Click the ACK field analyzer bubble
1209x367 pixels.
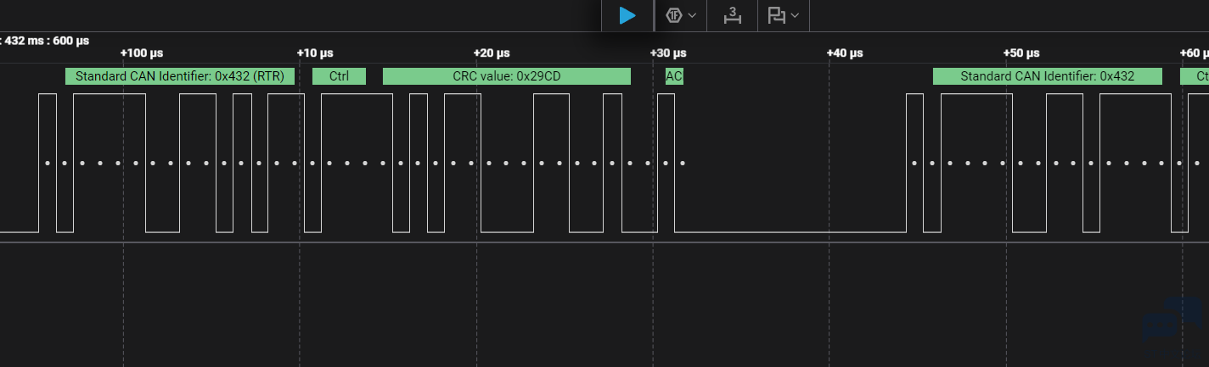point(674,76)
